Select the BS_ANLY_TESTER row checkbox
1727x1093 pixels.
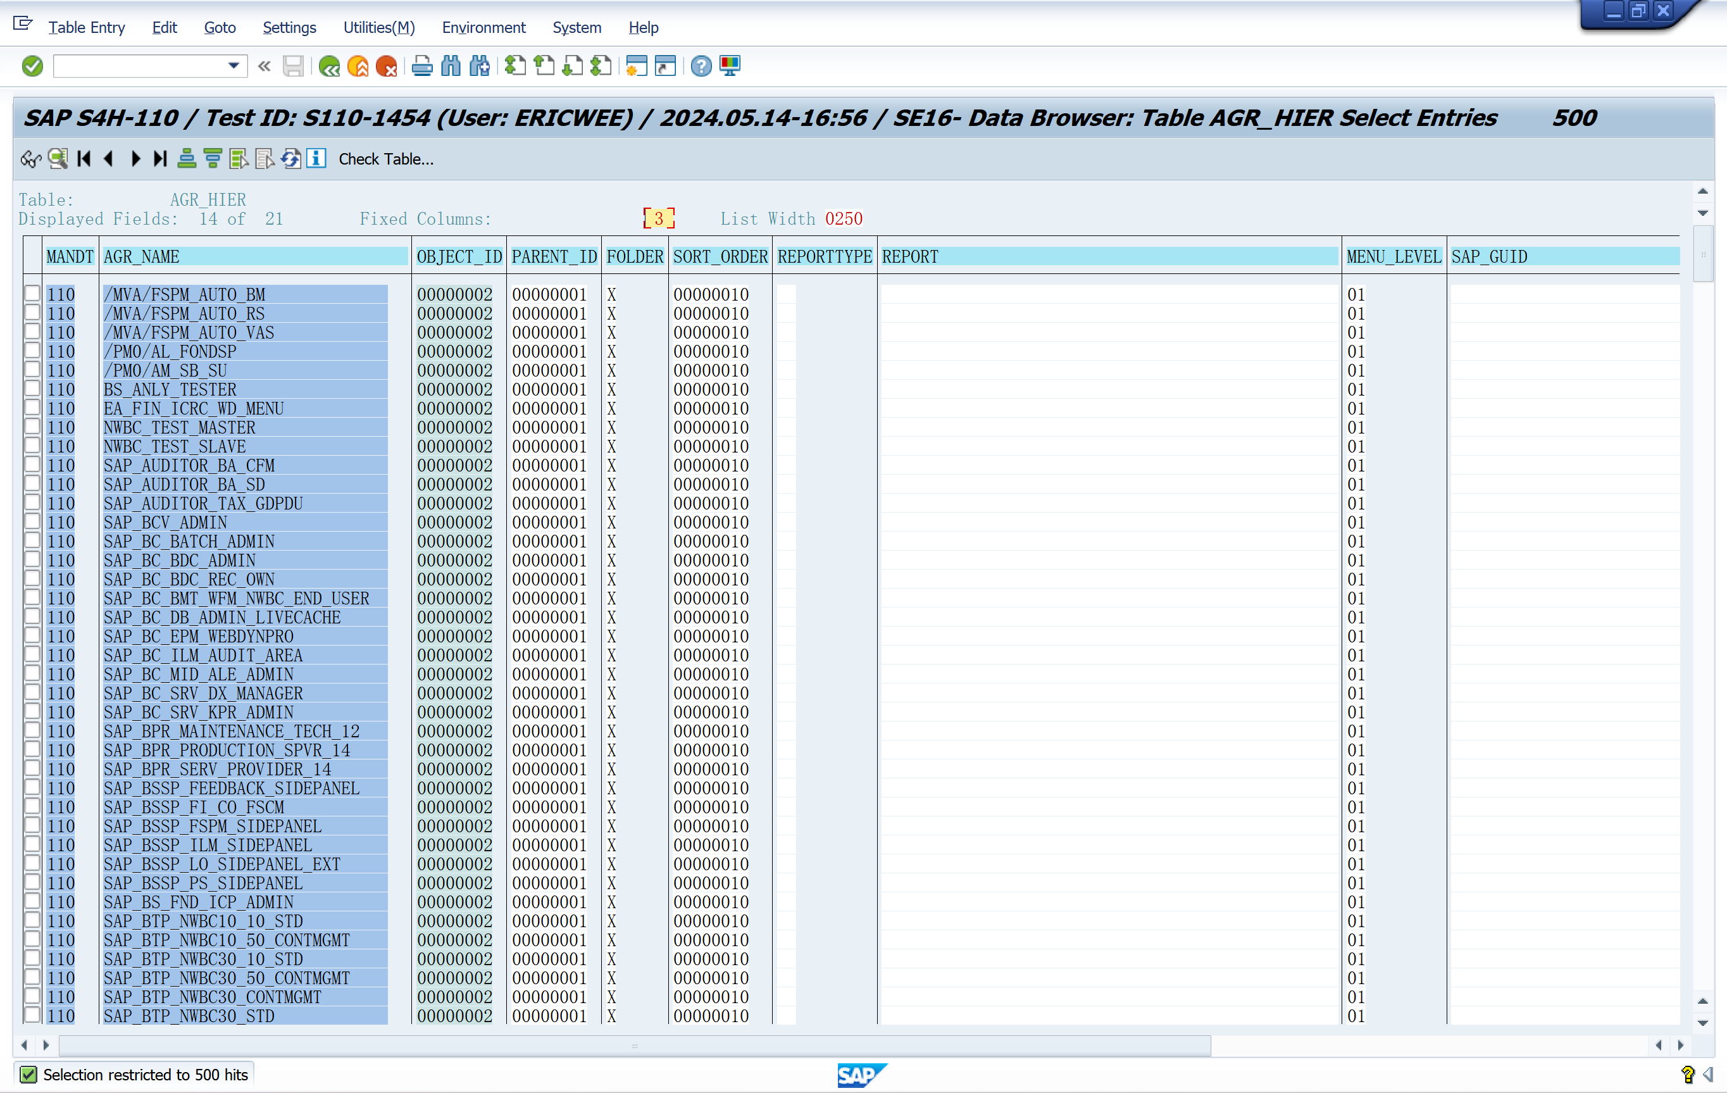(32, 389)
